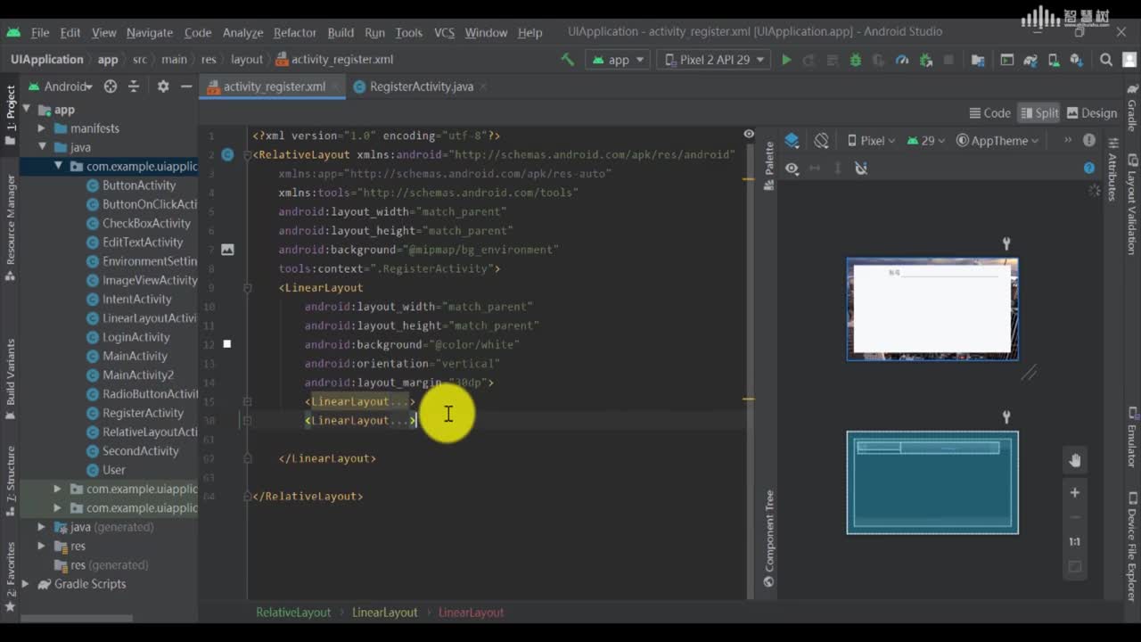
Task: Open the Palette side tab
Action: [x=769, y=166]
